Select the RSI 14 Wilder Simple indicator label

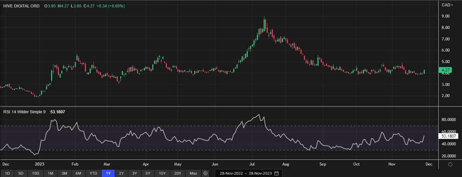click(x=25, y=112)
